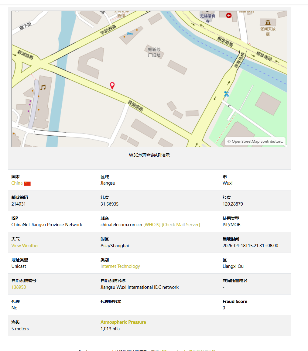Click the Internet Technology category link

pos(120,266)
